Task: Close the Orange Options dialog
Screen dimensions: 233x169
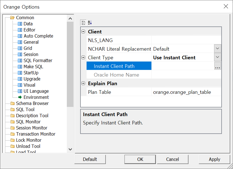Action: coord(226,6)
